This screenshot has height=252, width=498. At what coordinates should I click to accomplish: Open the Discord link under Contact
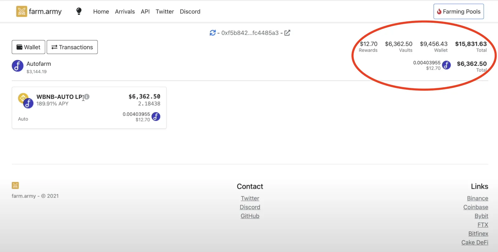pyautogui.click(x=250, y=207)
